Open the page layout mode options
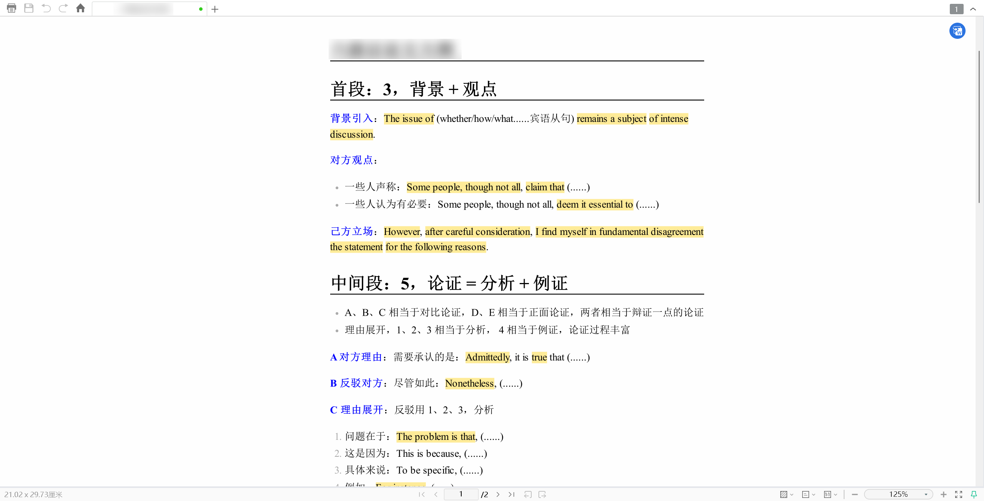984x501 pixels. click(806, 494)
